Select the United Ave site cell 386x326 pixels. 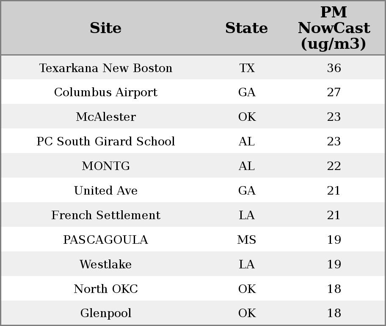tap(106, 190)
